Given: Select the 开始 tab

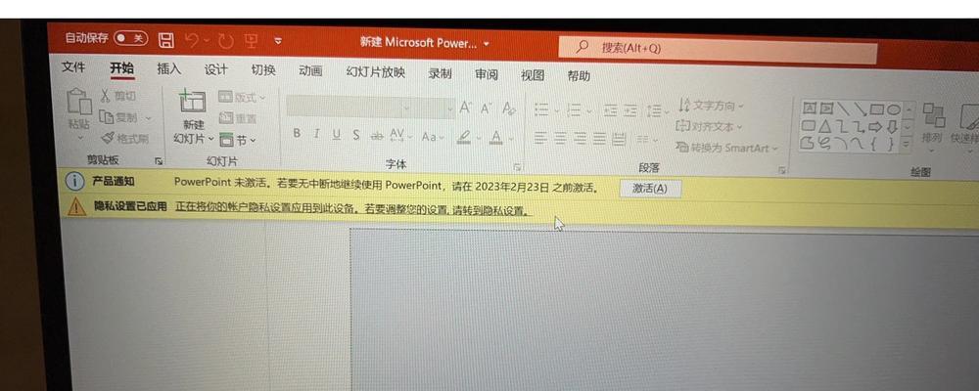Looking at the screenshot, I should pyautogui.click(x=121, y=68).
